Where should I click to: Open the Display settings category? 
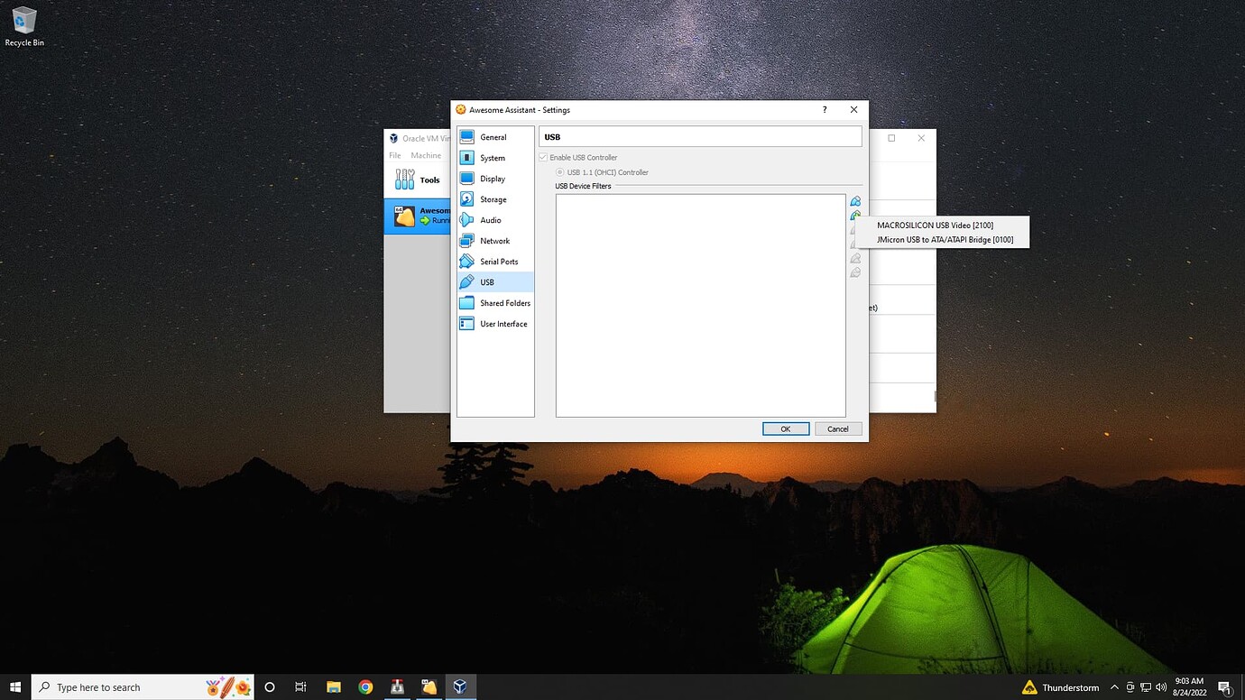[x=495, y=179]
